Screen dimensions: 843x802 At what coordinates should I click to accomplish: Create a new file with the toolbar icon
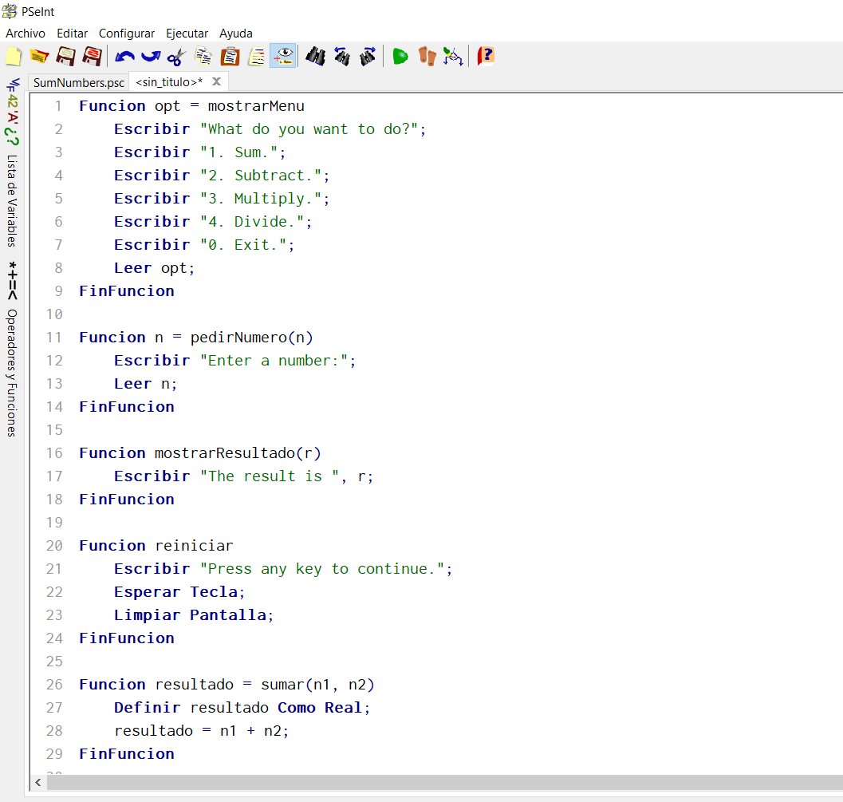tap(14, 56)
